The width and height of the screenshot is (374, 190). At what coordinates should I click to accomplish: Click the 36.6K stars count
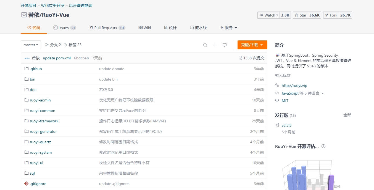click(314, 15)
